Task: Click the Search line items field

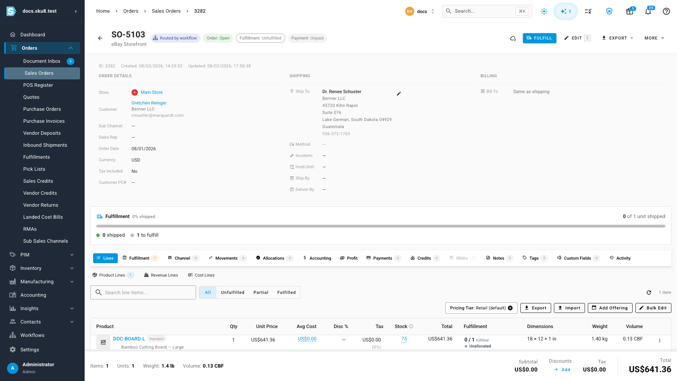Action: [143, 292]
